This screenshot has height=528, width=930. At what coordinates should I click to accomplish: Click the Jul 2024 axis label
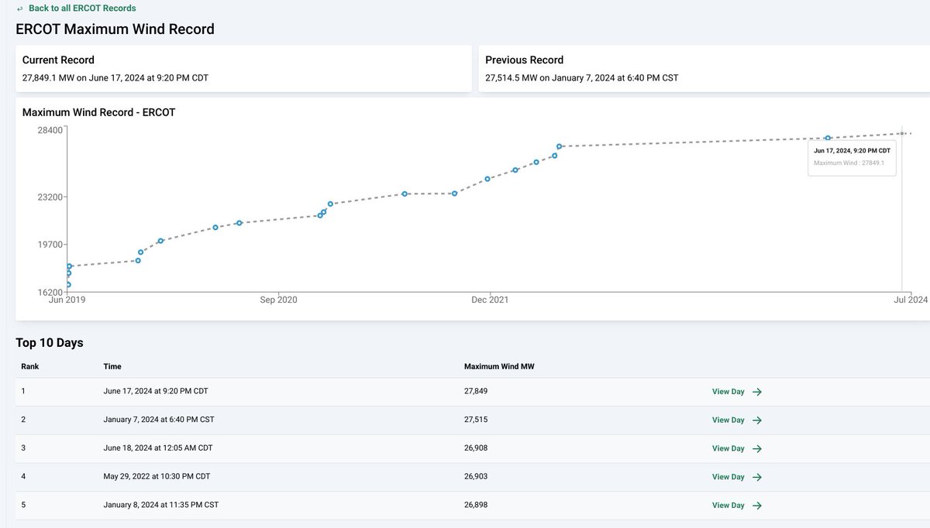(911, 300)
